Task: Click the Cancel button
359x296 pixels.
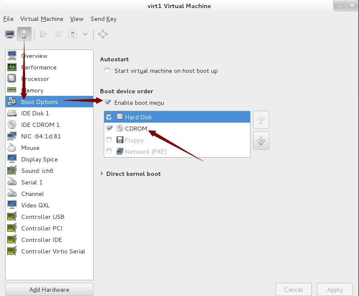Action: (293, 290)
